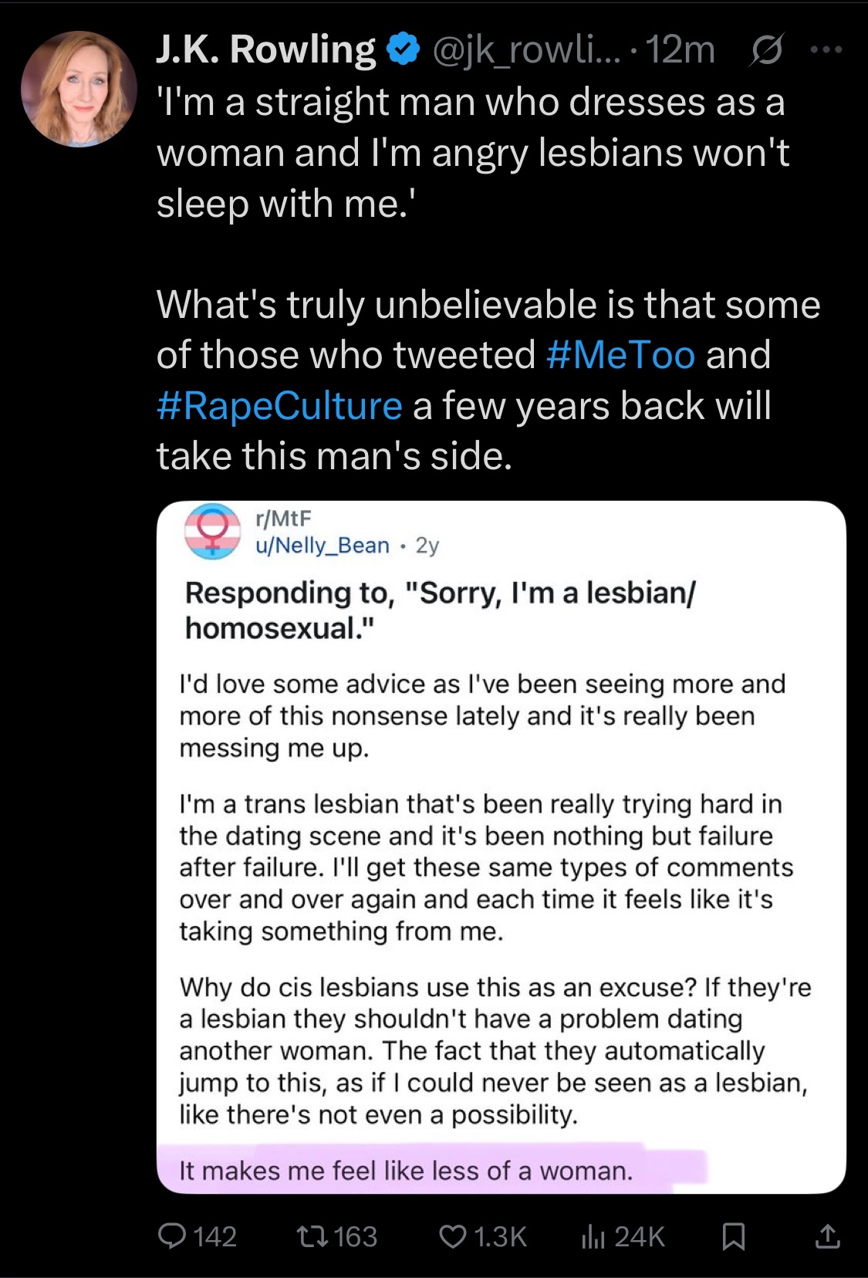Tap the r/MtF subreddit label

tap(283, 519)
